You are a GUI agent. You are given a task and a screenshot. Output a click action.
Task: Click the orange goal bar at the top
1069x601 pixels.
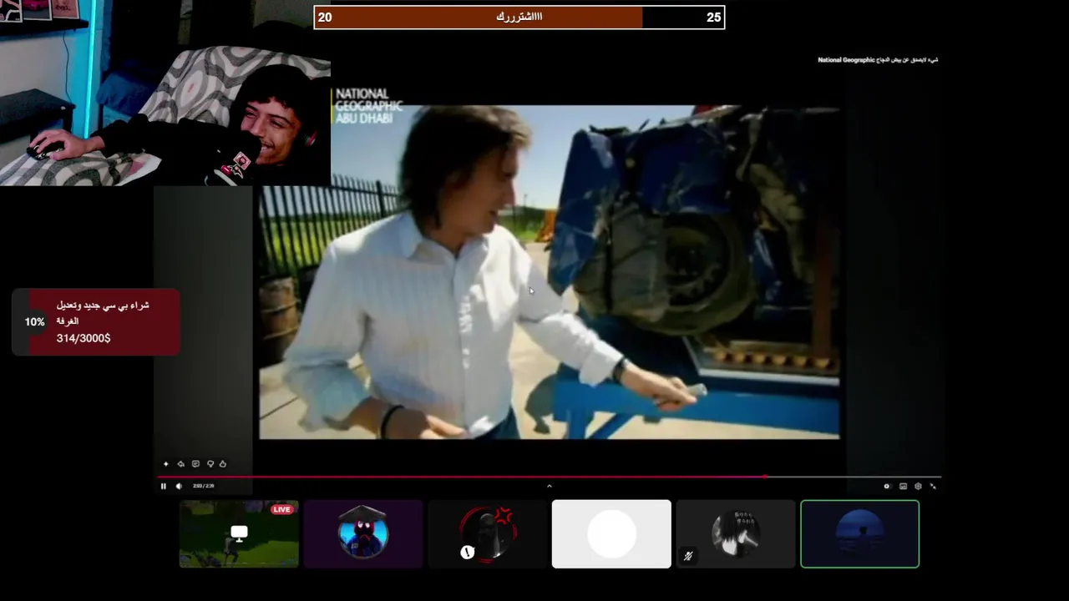(479, 18)
